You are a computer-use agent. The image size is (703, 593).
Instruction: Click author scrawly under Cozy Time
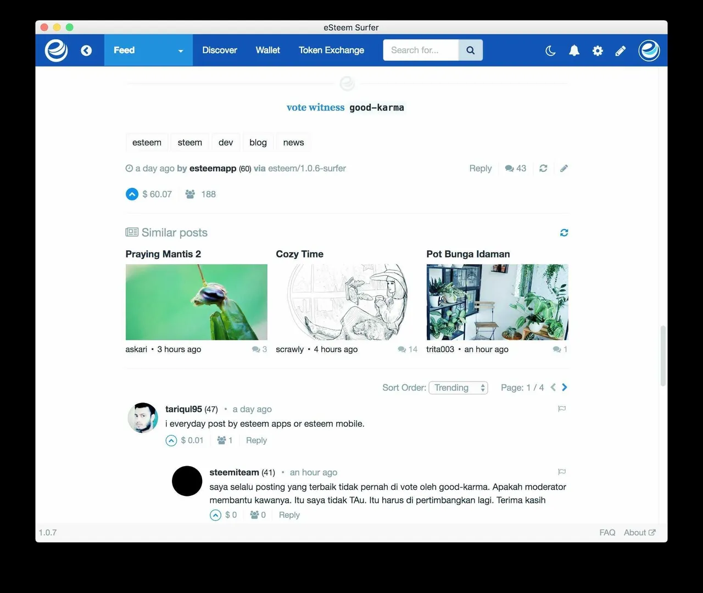[x=289, y=349]
